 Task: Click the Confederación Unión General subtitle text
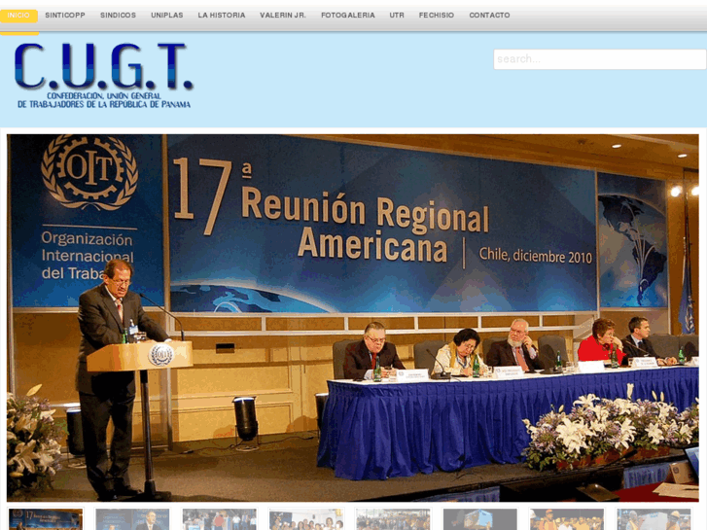pos(104,100)
